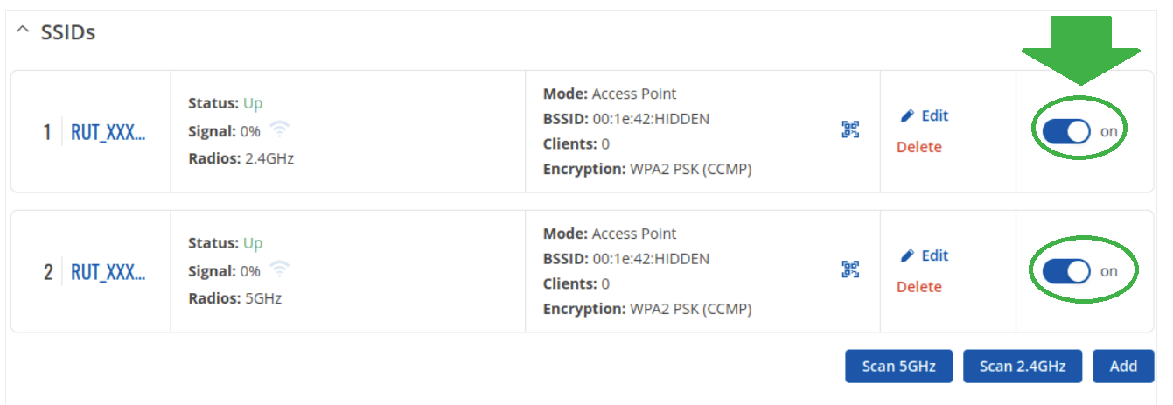Image resolution: width=1173 pixels, height=405 pixels.
Task: Add a new SSID
Action: click(x=1123, y=367)
